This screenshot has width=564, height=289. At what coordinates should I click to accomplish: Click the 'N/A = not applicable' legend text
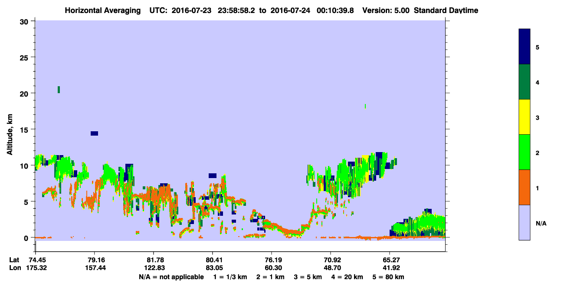coord(171,277)
